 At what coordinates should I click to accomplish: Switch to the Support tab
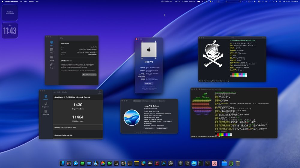[161, 101]
